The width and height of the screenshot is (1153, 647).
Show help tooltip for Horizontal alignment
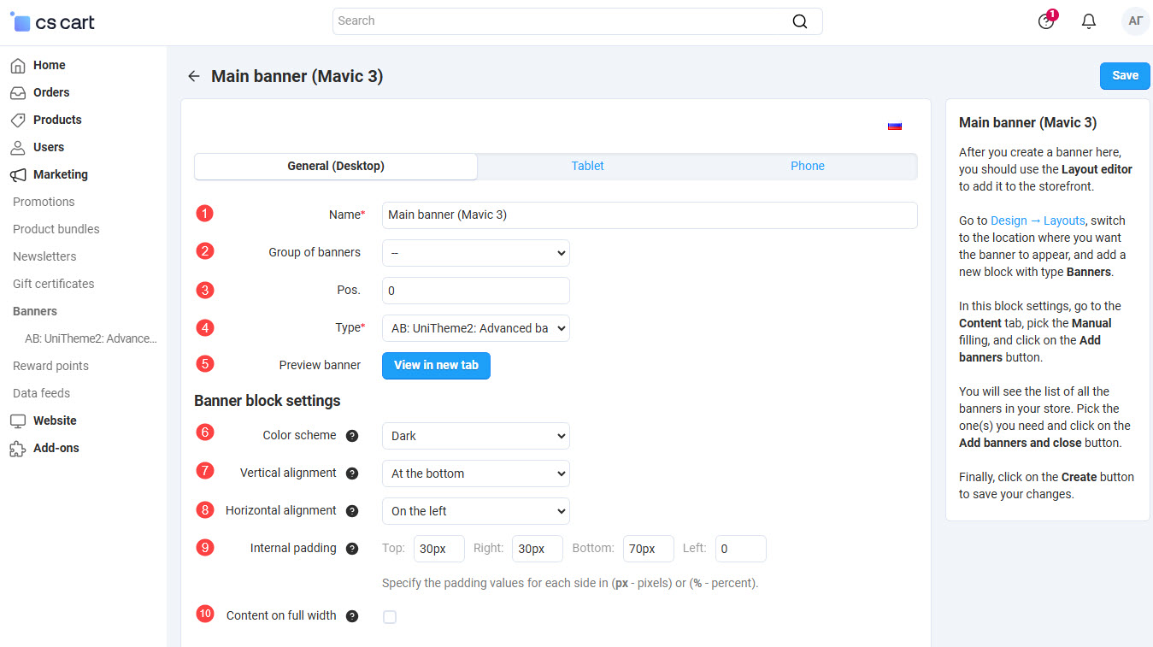[x=352, y=511]
